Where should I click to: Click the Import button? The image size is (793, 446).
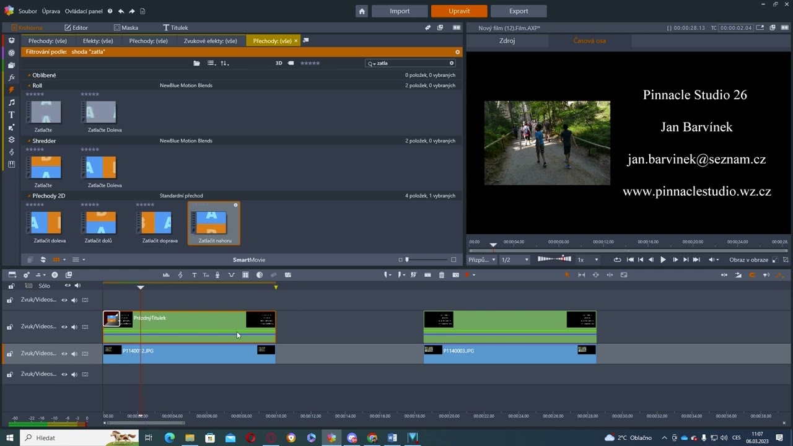coord(400,11)
